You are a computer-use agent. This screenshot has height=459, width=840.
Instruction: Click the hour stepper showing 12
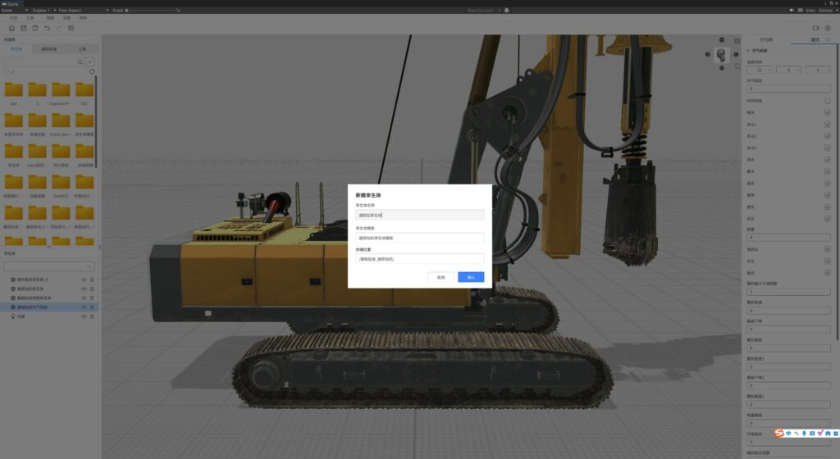click(x=759, y=70)
